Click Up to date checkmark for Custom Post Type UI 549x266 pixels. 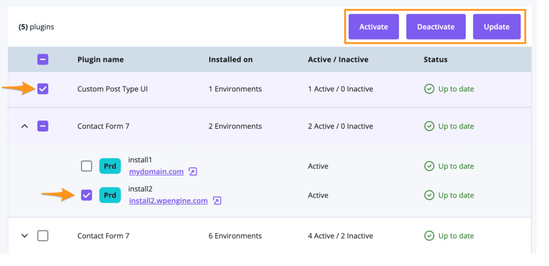(429, 89)
